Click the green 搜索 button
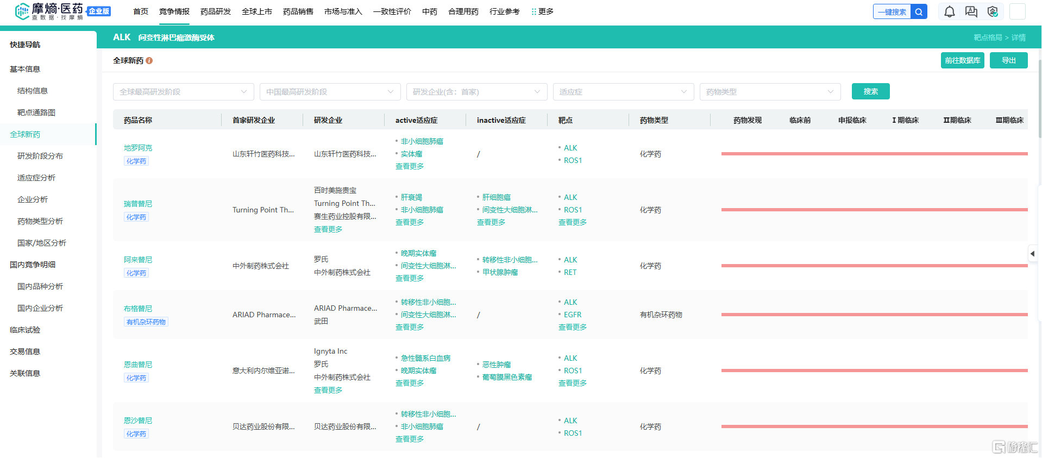The image size is (1042, 458). point(871,91)
